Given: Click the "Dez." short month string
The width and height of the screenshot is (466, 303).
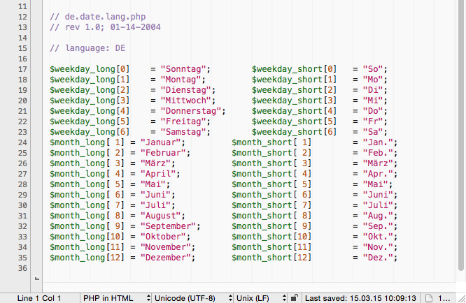Looking at the screenshot, I should click(x=378, y=258).
